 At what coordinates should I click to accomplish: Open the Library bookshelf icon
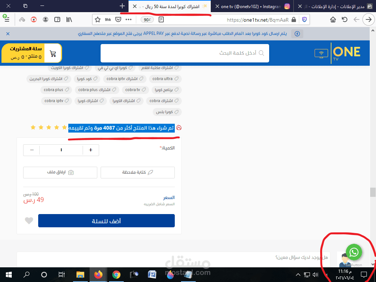coord(69,20)
